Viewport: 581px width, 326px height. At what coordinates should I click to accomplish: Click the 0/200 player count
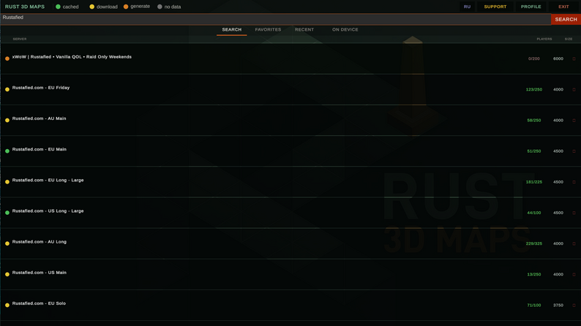tap(534, 58)
